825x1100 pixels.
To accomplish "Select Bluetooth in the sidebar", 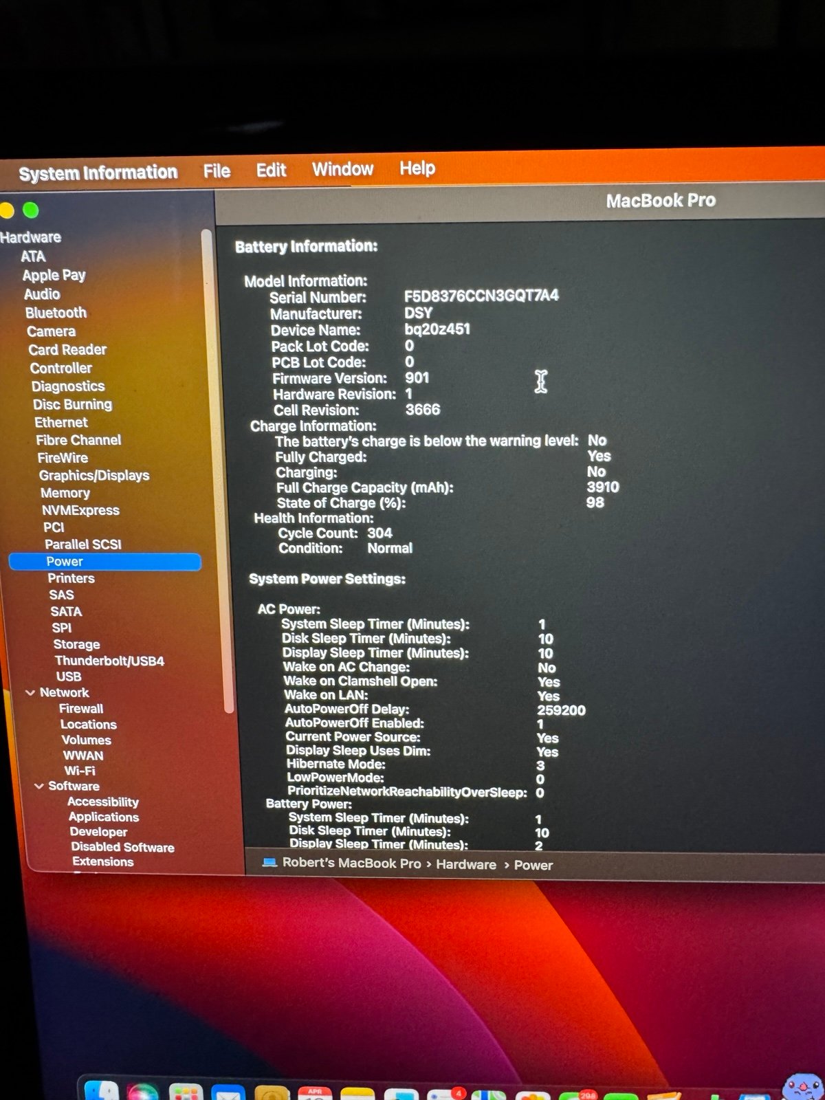I will tap(56, 313).
